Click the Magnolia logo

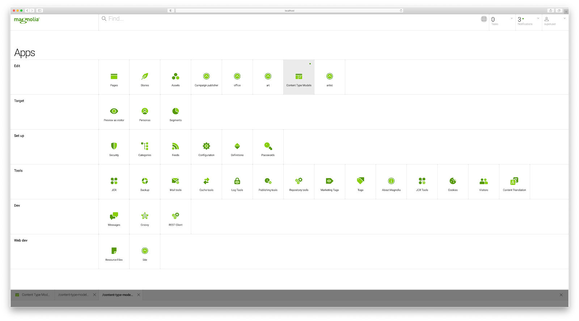[27, 20]
